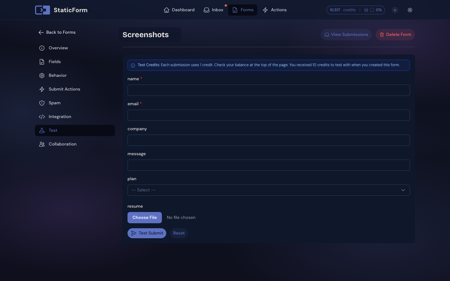
Task: Click the Test Submit button
Action: (x=147, y=233)
